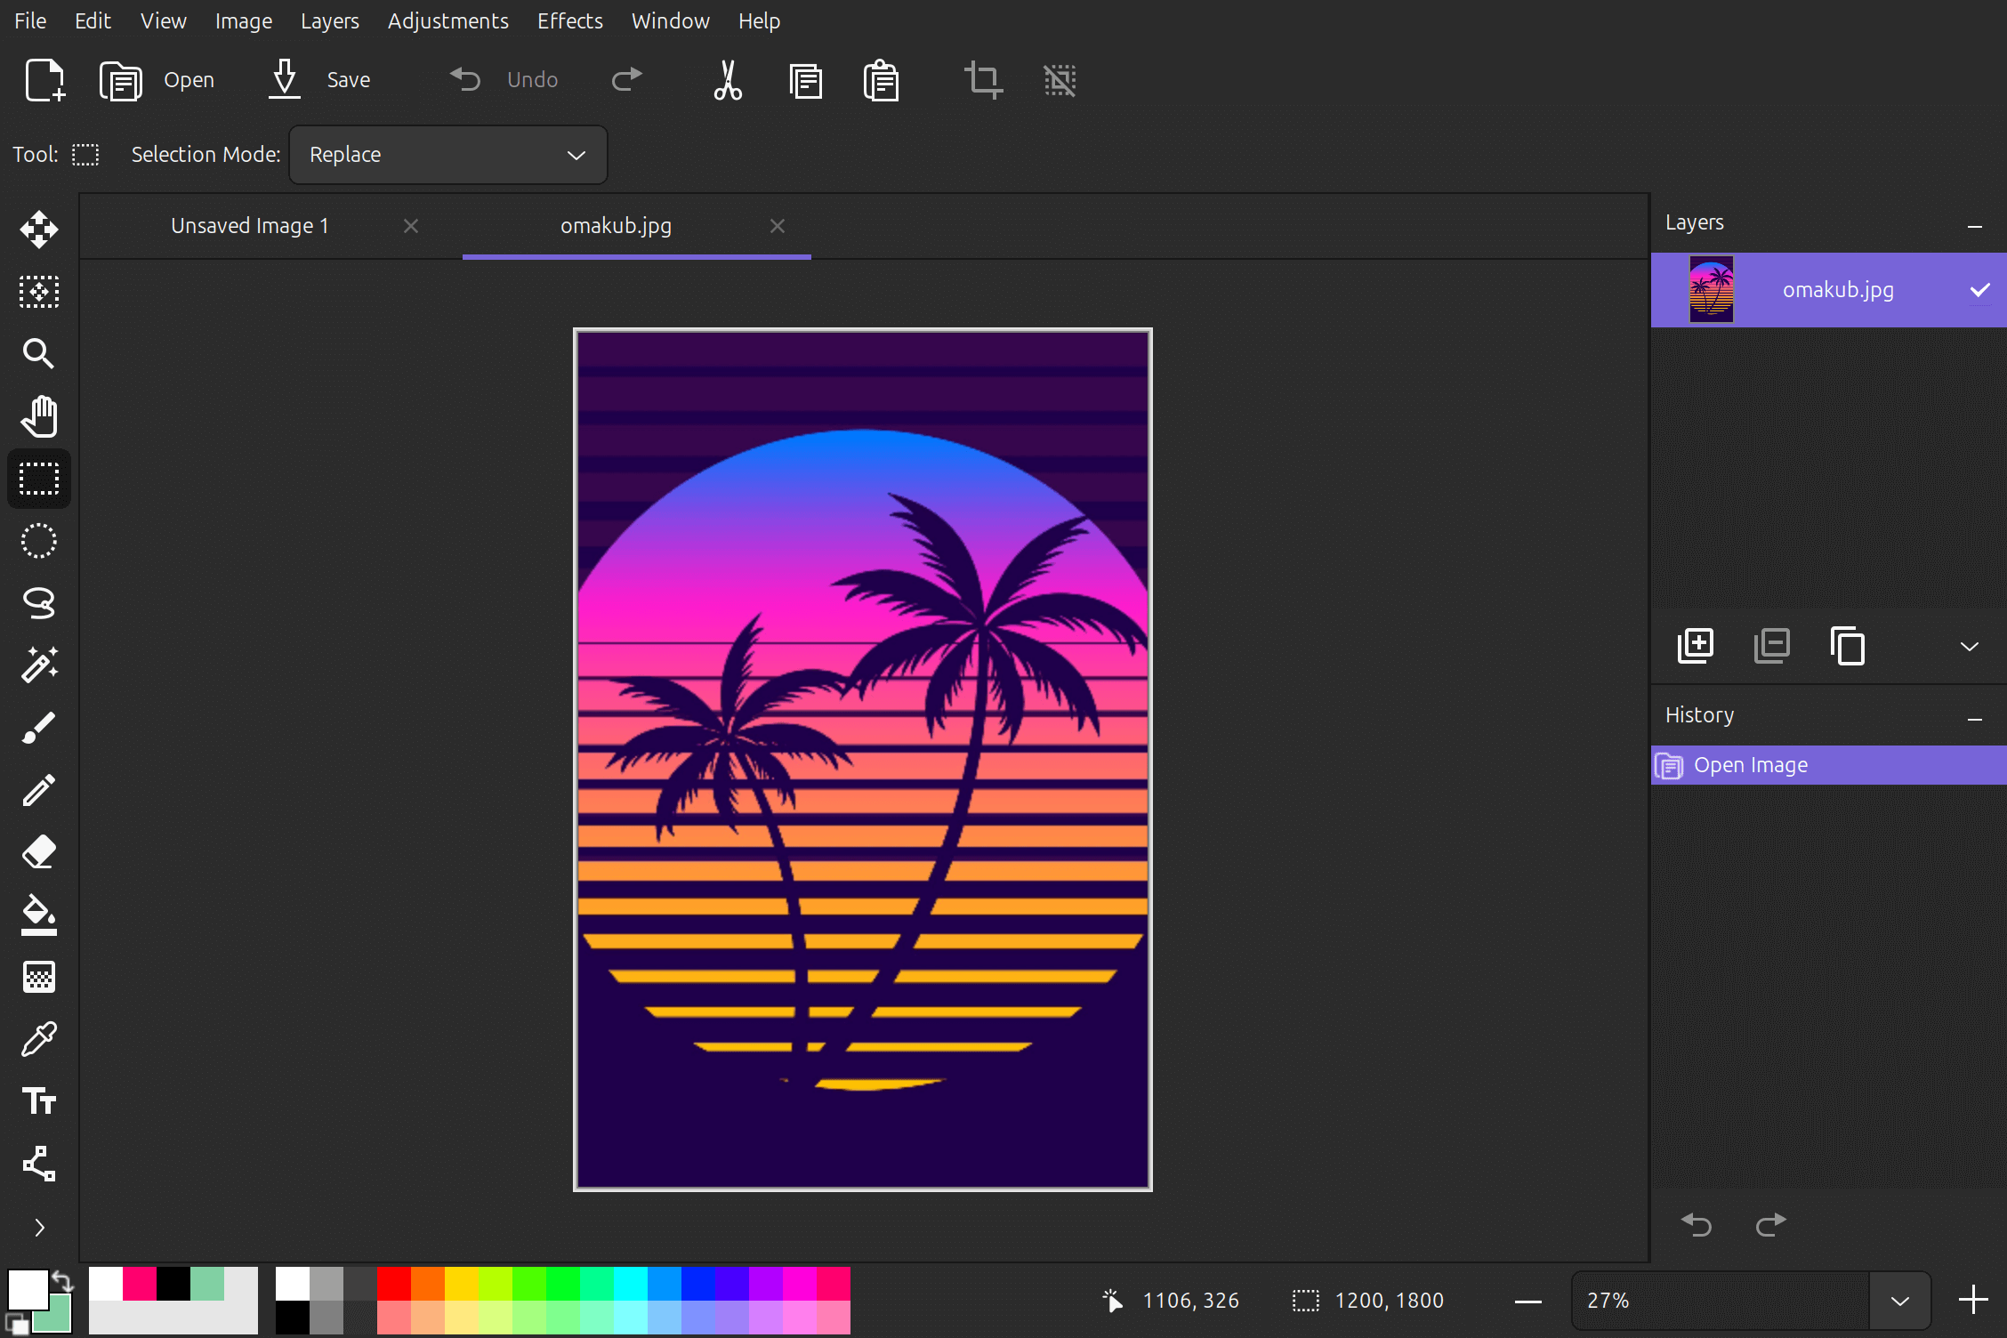Add a new layer icon
This screenshot has width=2007, height=1338.
1696,646
